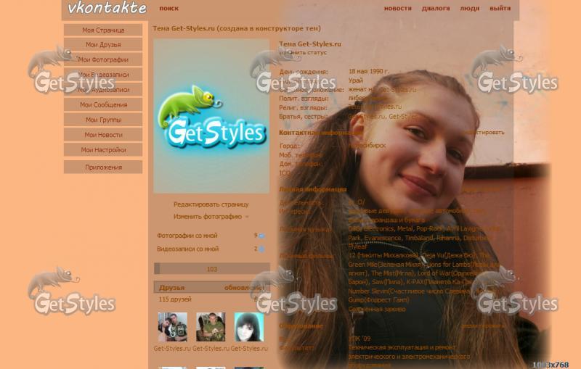Open Мои Сообщения sidebar item
581x369 pixels.
103,104
